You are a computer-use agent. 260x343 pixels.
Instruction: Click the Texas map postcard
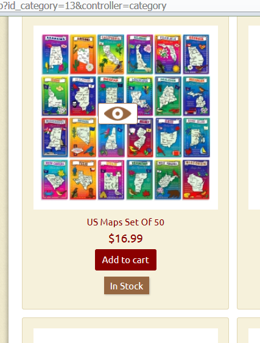point(83,180)
